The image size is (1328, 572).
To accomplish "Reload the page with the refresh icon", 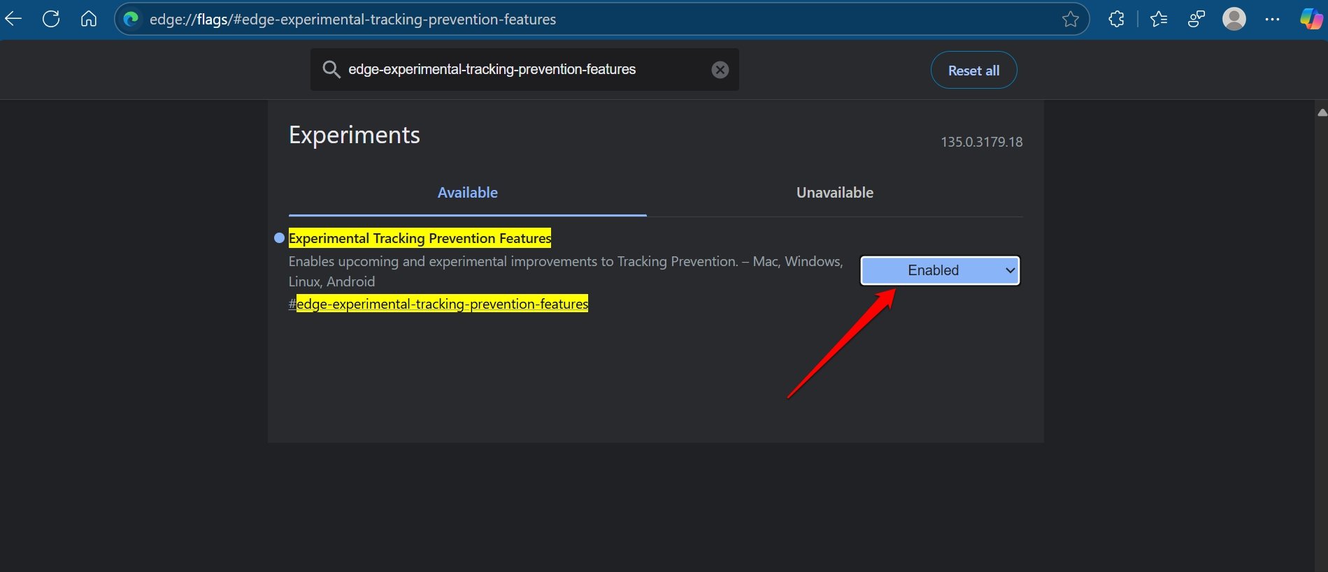I will 51,19.
